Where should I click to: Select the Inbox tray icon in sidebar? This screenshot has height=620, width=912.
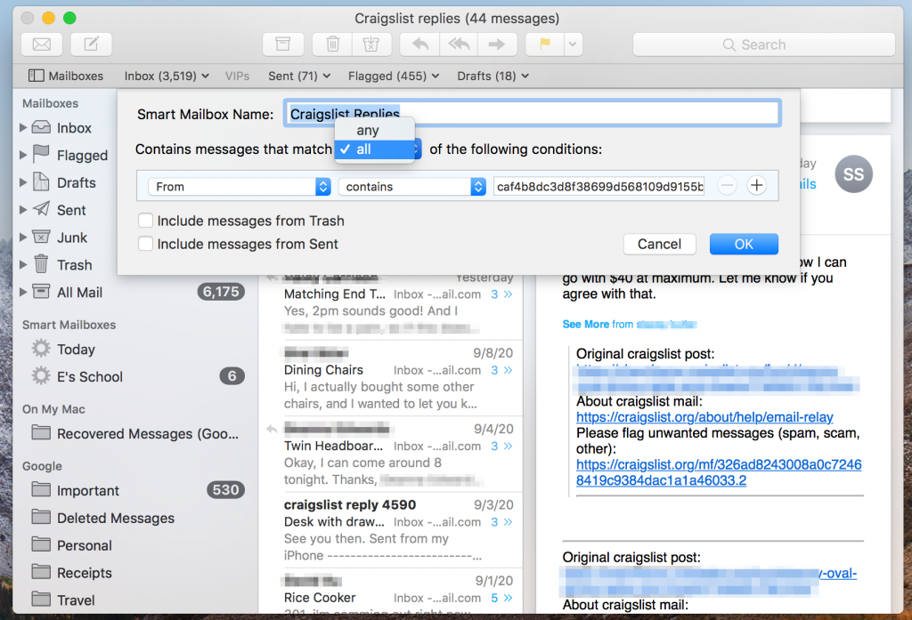tap(41, 127)
